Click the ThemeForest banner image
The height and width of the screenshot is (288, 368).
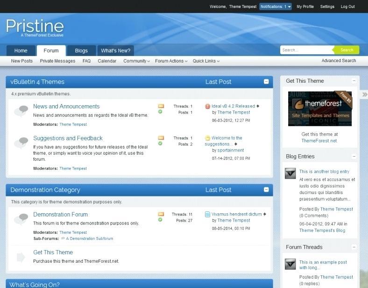pyautogui.click(x=319, y=108)
